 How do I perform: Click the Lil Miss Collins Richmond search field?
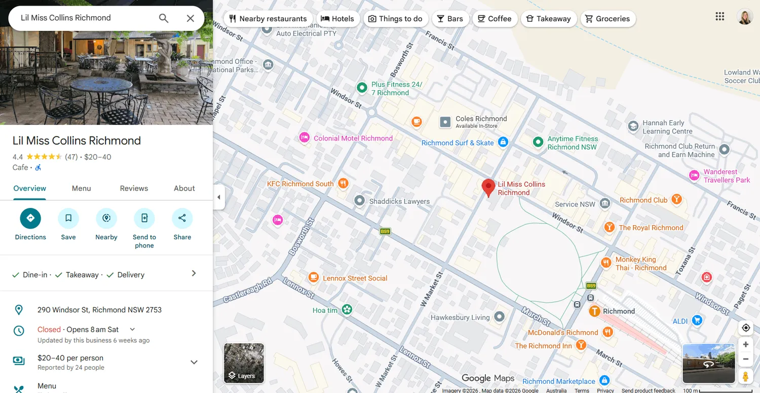84,18
